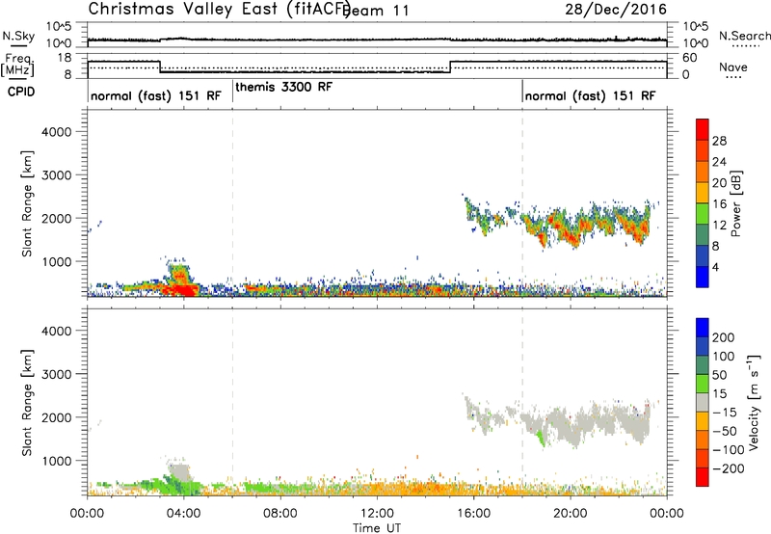Click the 04:00 time axis label

pos(183,513)
